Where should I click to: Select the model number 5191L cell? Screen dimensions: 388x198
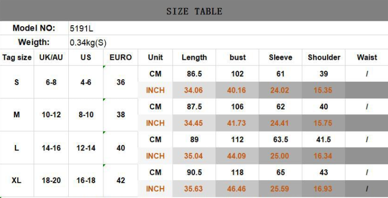pos(81,28)
